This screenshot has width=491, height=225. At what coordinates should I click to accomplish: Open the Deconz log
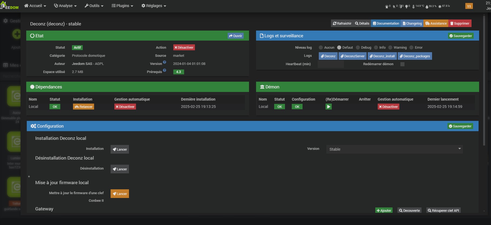click(x=328, y=56)
